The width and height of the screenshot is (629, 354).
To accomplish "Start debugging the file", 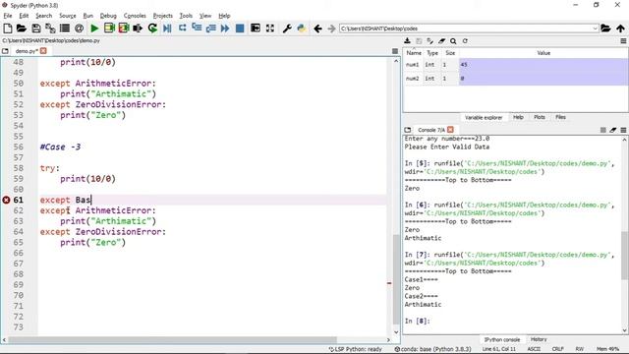I will click(x=167, y=29).
